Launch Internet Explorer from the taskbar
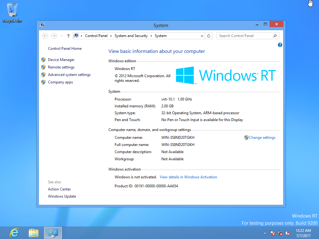The width and height of the screenshot is (319, 239). point(14,233)
